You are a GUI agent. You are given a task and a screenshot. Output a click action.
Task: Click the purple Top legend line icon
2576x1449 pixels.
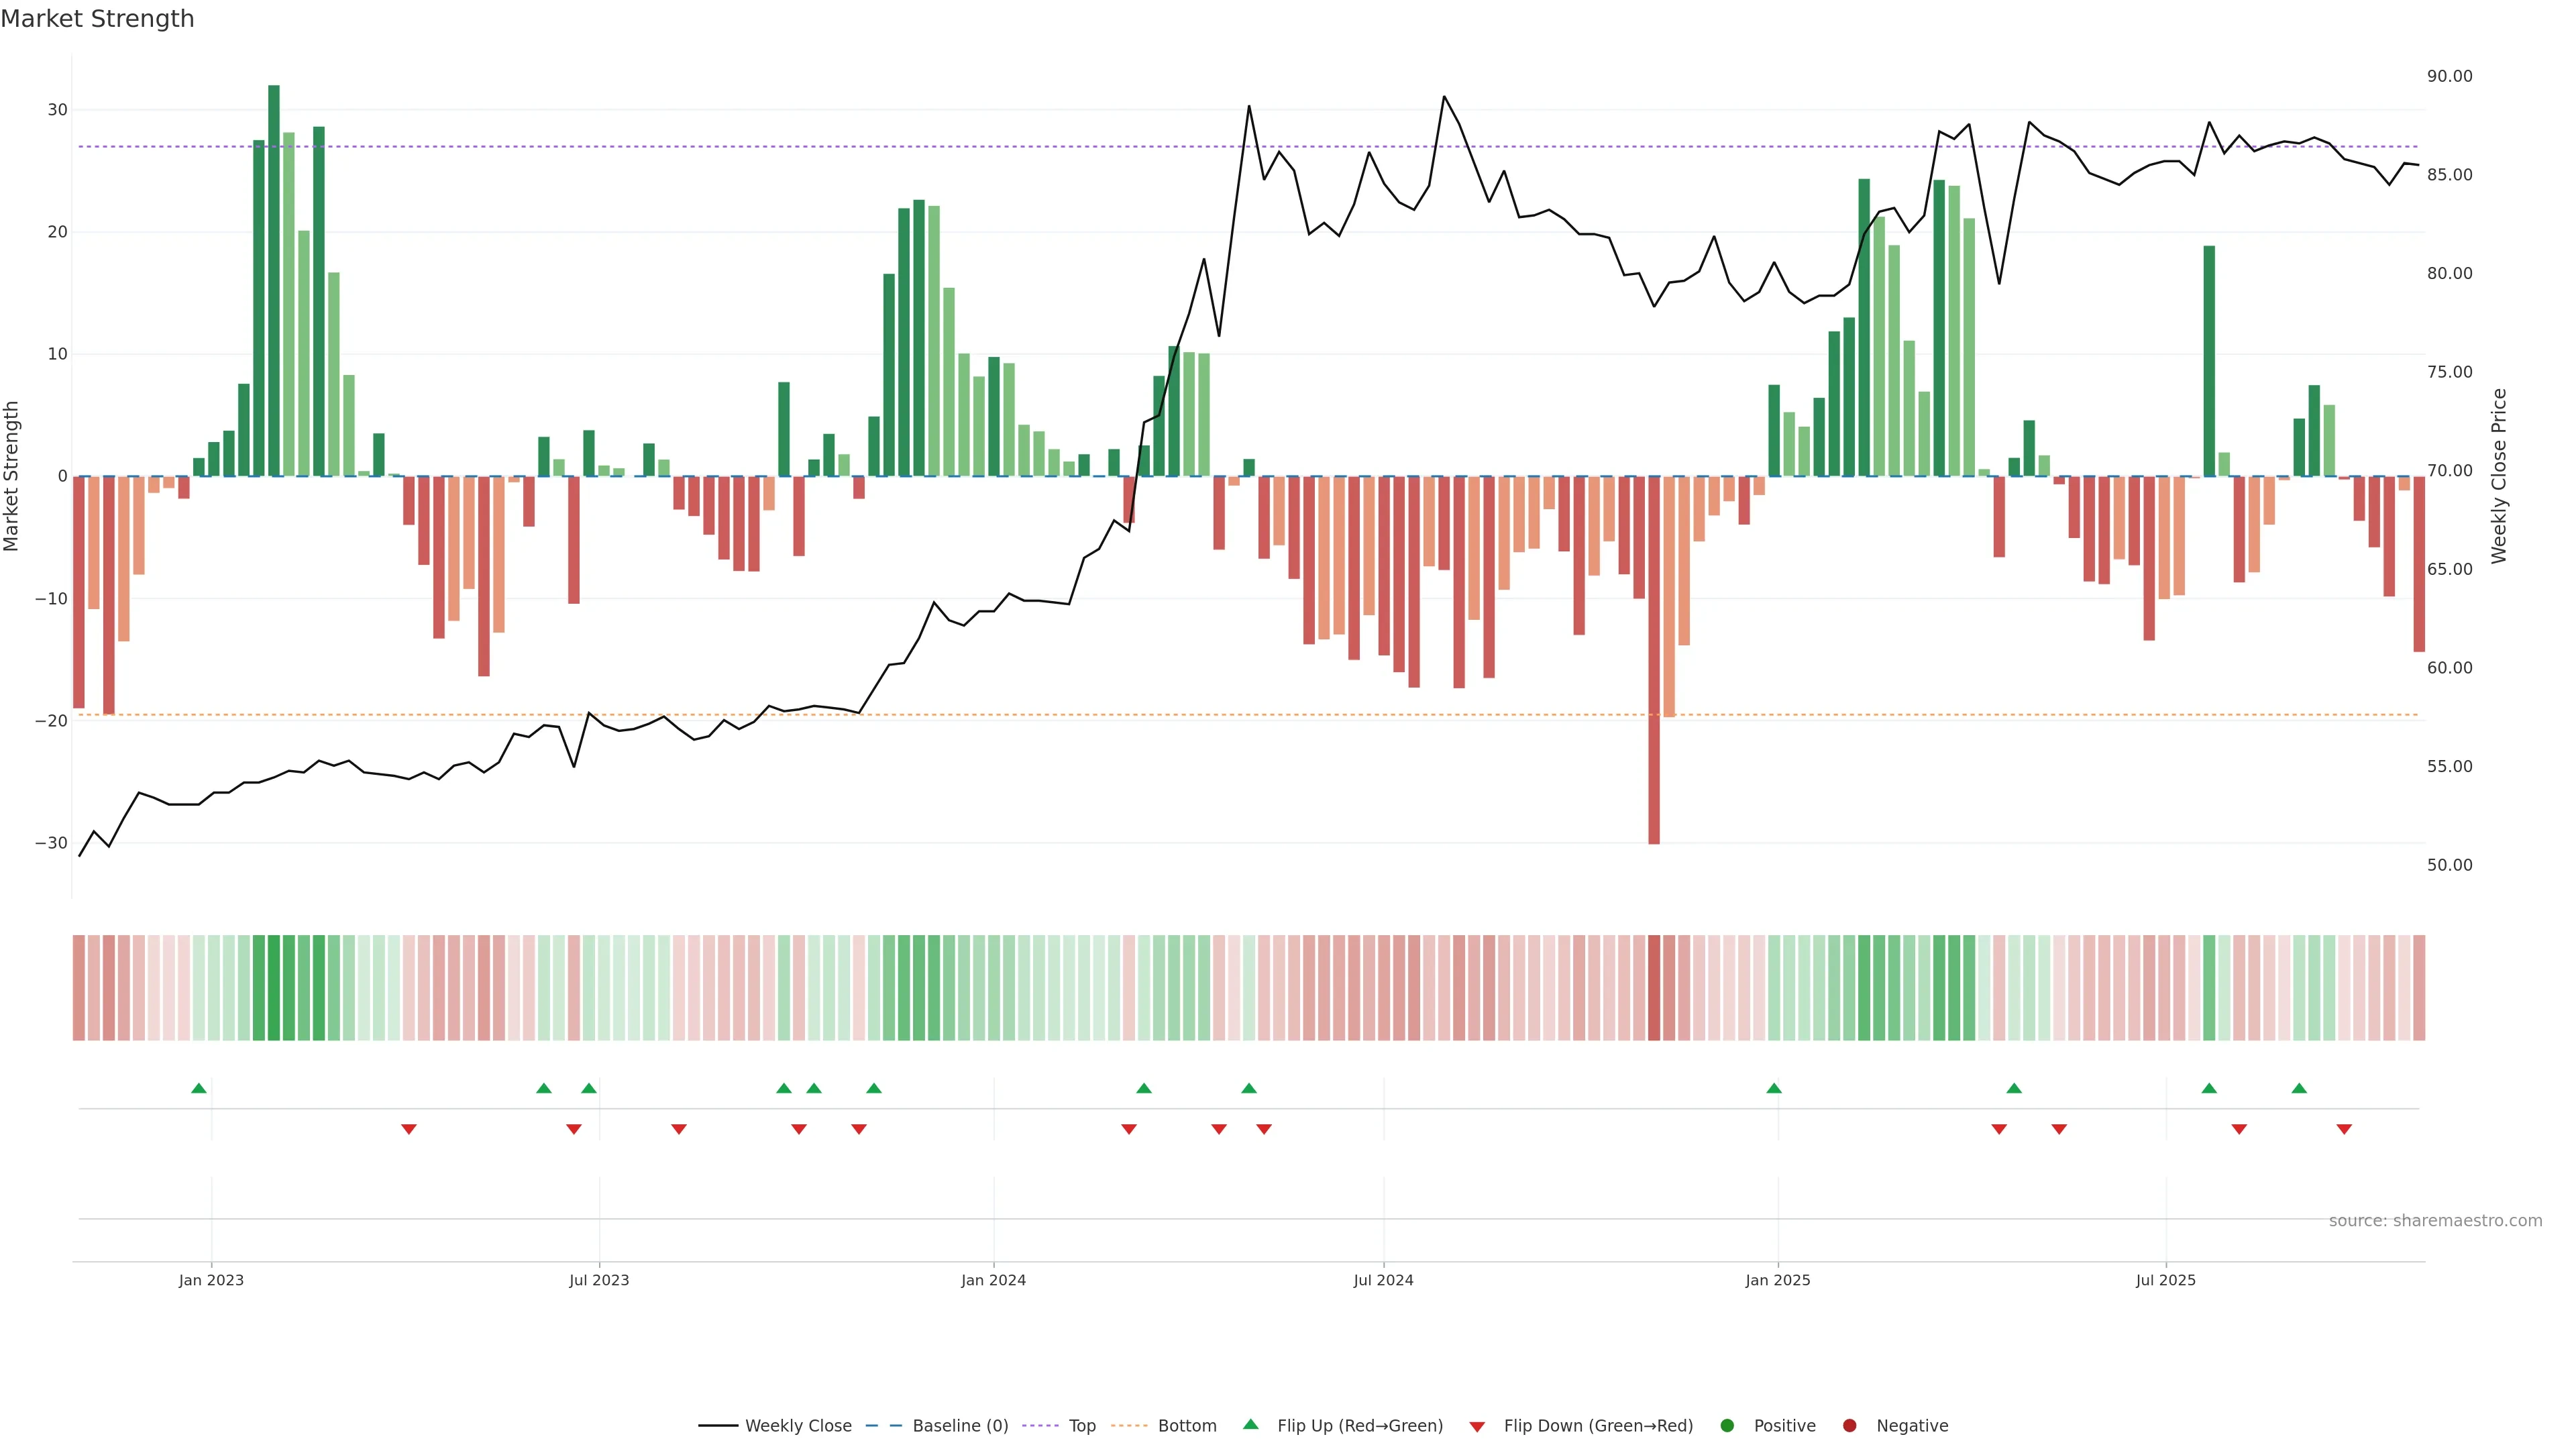point(1040,1426)
